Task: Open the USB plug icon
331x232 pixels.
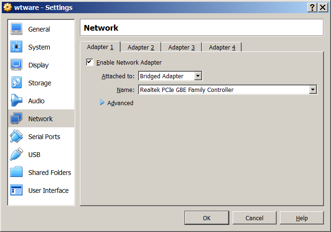Action: pyautogui.click(x=17, y=155)
